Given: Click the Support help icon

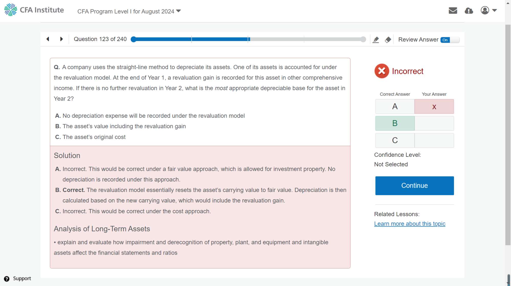Looking at the screenshot, I should pos(7,279).
